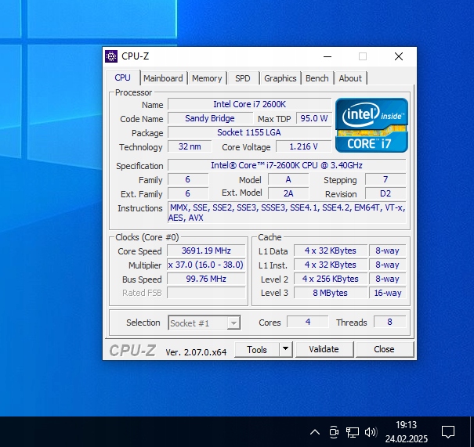Open the Action Center notifications icon
This screenshot has width=474, height=447.
(x=448, y=431)
